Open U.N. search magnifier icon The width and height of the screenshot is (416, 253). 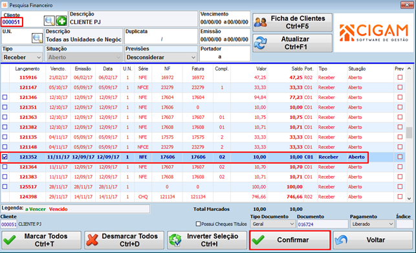[37, 38]
